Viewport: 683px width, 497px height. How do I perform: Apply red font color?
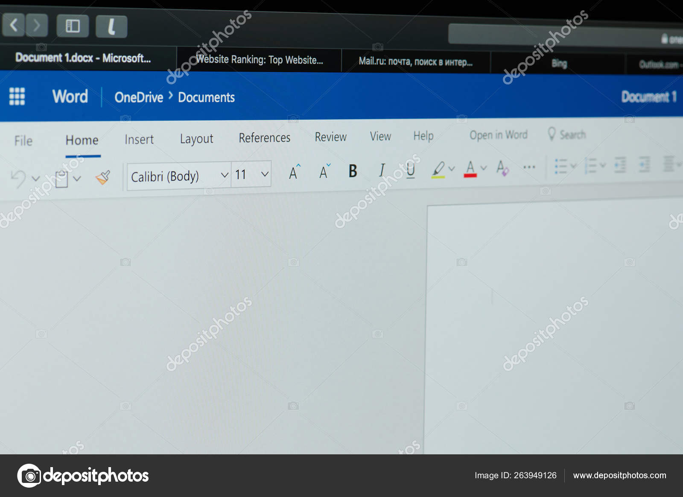470,169
